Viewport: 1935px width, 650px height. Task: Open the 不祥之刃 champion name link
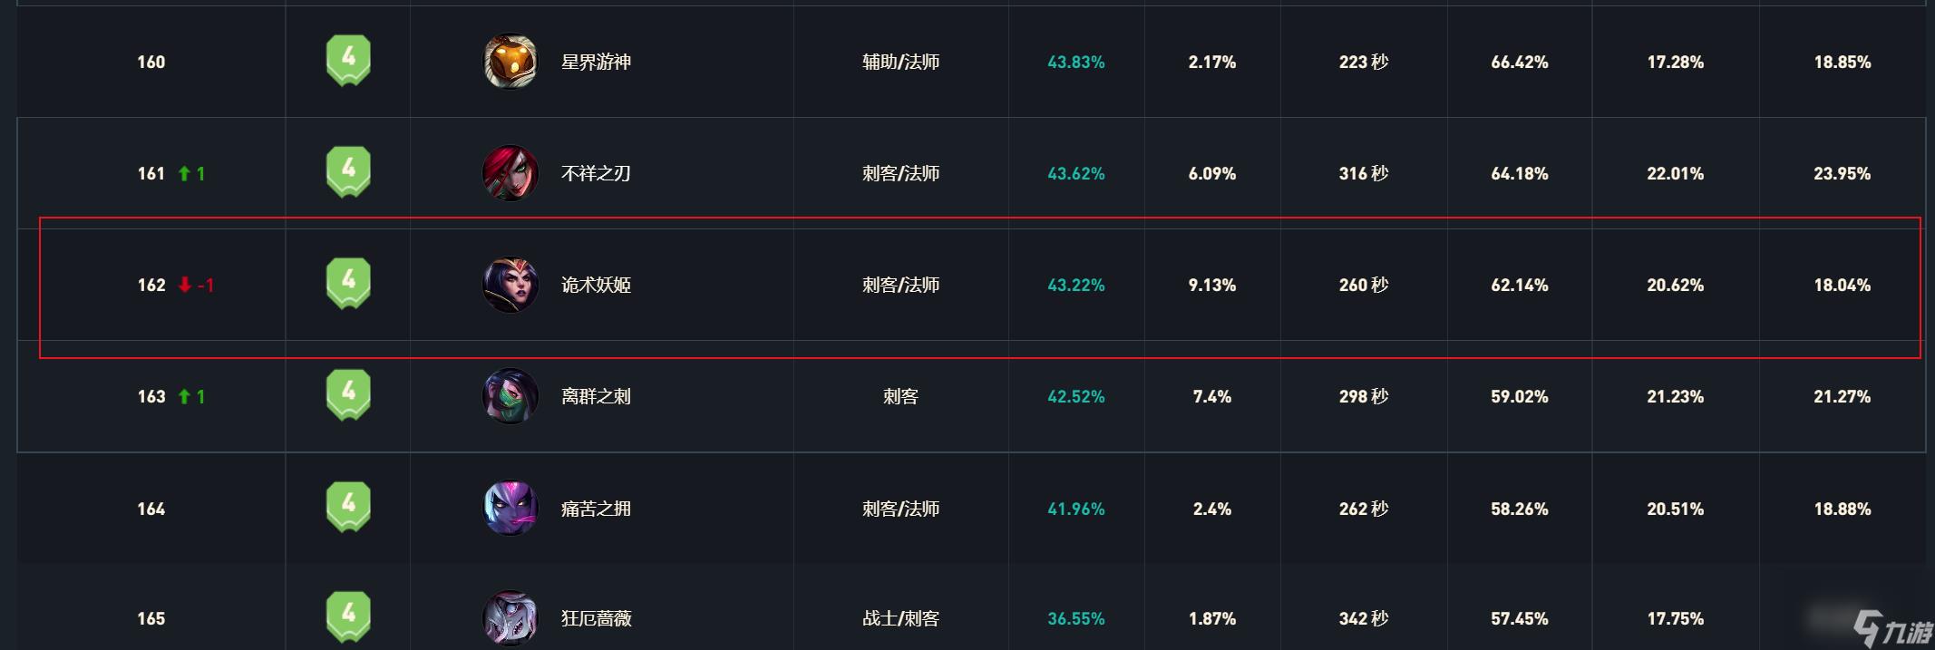pos(596,173)
